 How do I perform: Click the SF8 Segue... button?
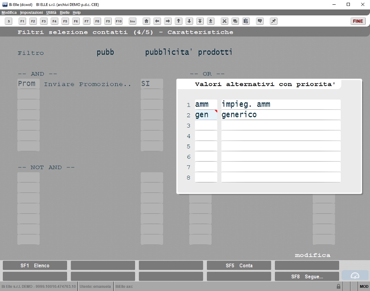tap(307, 276)
